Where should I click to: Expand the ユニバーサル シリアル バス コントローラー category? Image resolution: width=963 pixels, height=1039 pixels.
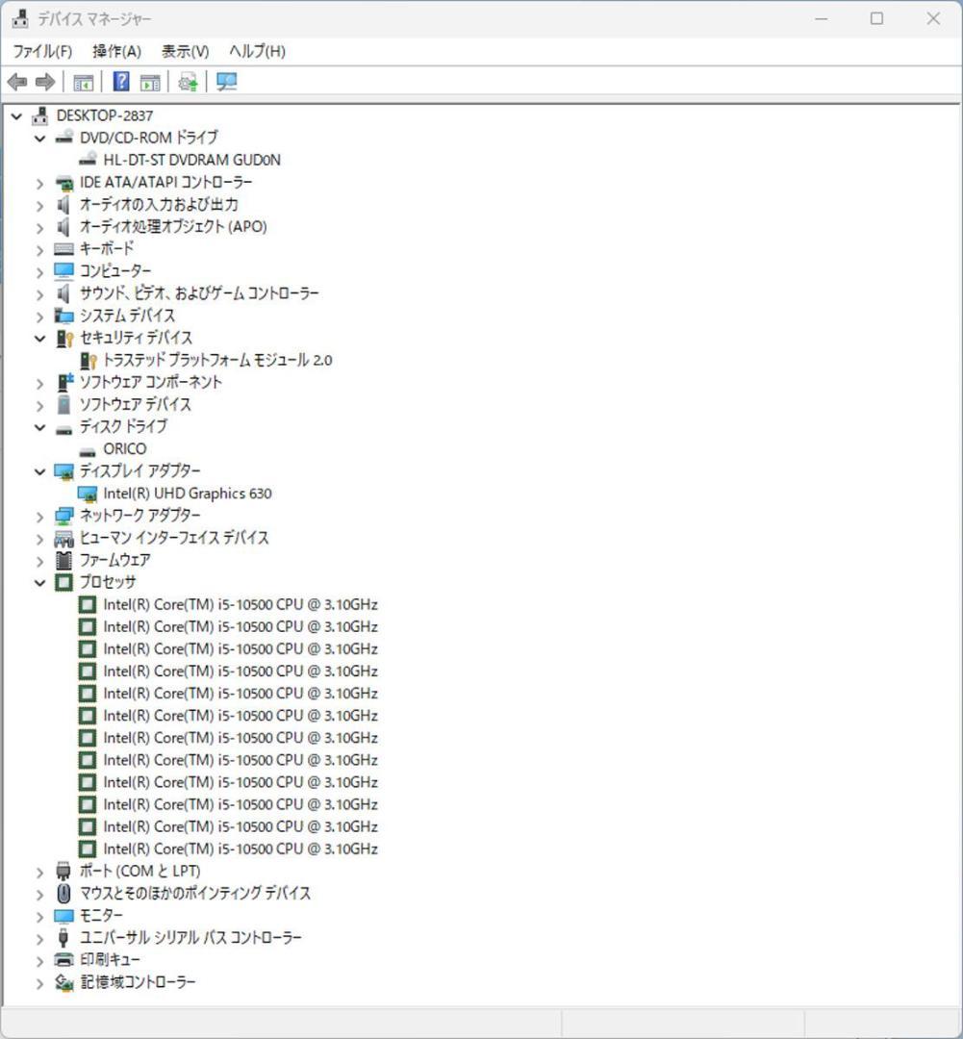click(x=38, y=937)
